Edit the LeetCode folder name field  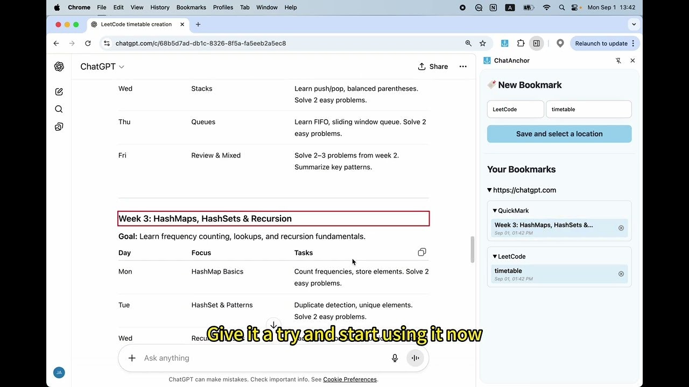(516, 109)
